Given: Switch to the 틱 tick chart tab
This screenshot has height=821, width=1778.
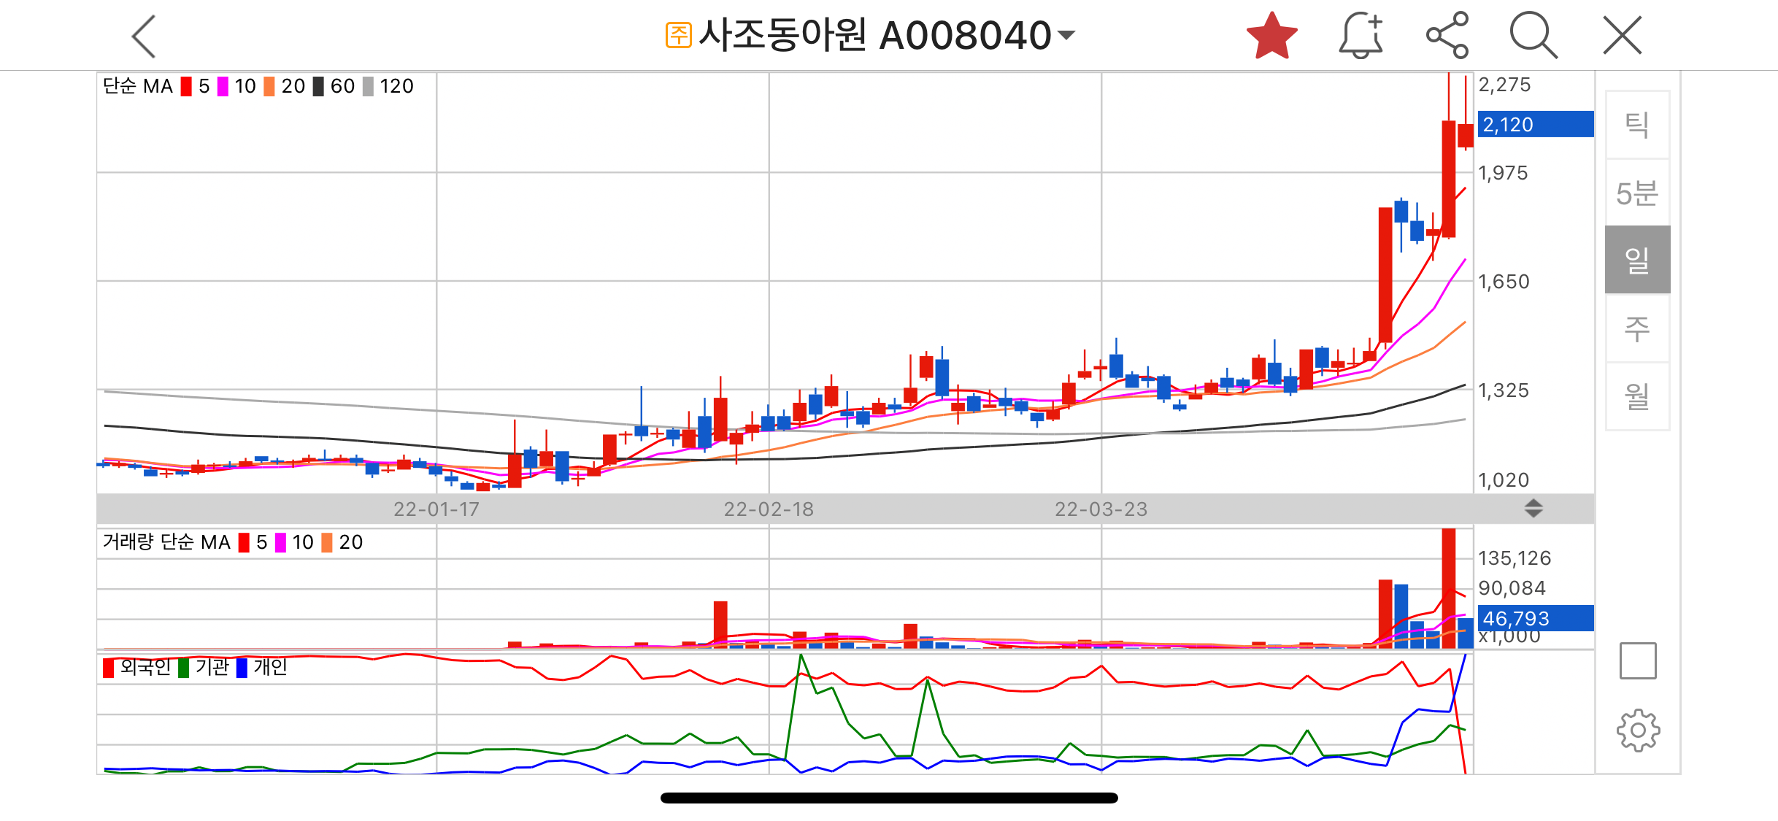Looking at the screenshot, I should coord(1637,125).
